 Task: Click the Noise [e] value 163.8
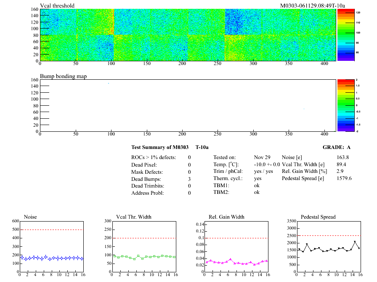pos(343,157)
